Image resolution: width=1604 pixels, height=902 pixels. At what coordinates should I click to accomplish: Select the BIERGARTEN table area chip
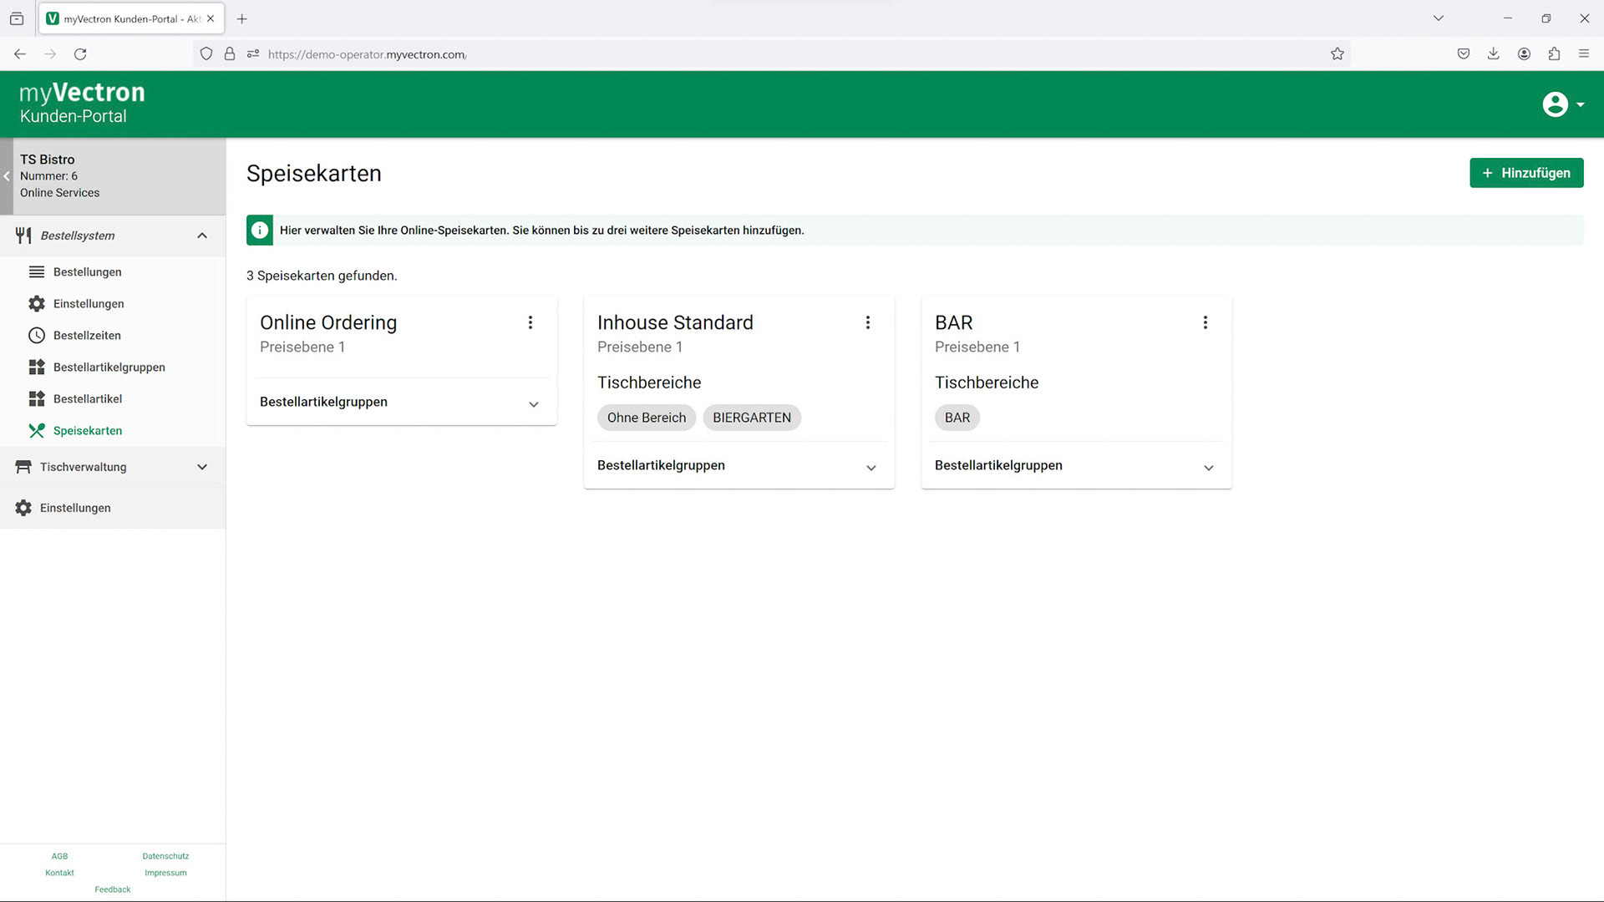pyautogui.click(x=751, y=418)
